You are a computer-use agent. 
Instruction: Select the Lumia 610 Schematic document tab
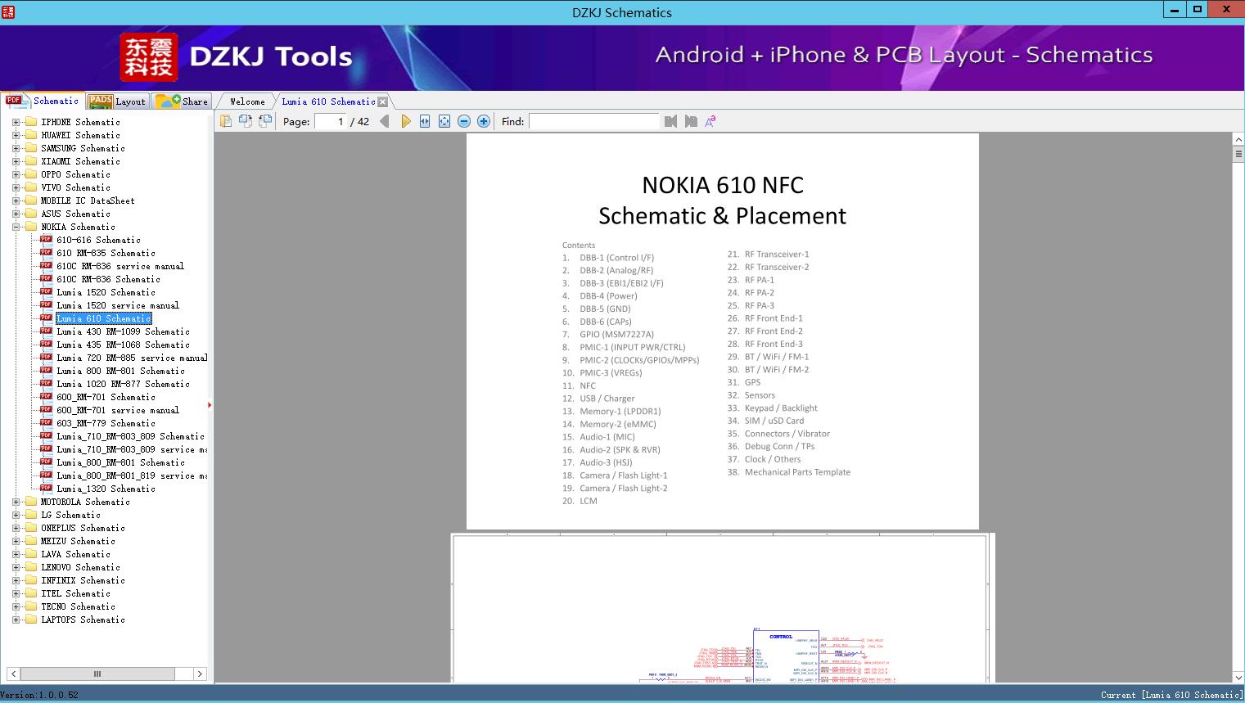point(328,101)
